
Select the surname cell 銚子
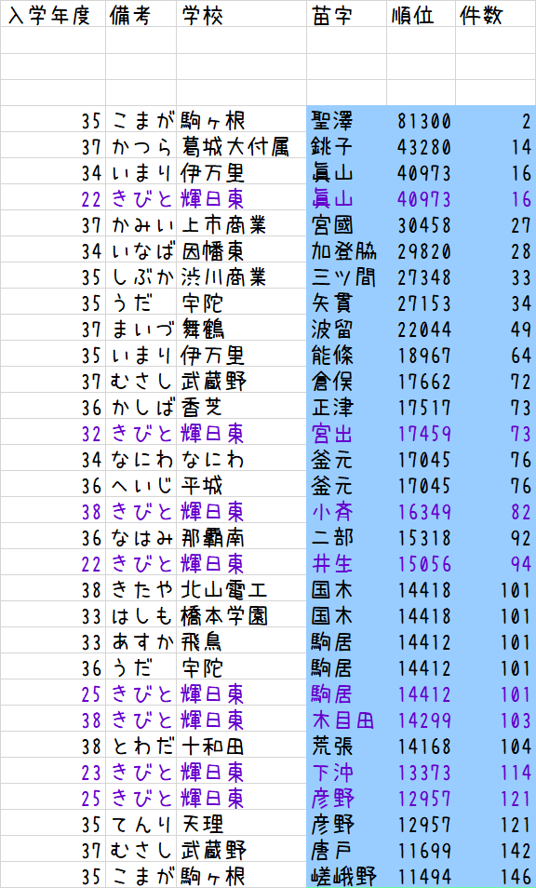[347, 145]
